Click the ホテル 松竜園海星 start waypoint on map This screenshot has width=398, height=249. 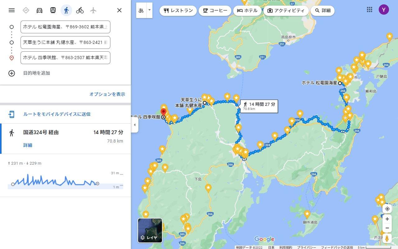point(340,83)
